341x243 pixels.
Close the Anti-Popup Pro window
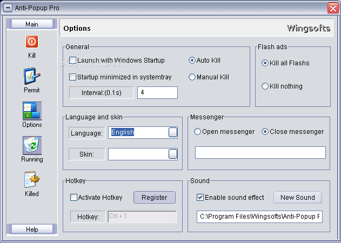click(x=333, y=8)
